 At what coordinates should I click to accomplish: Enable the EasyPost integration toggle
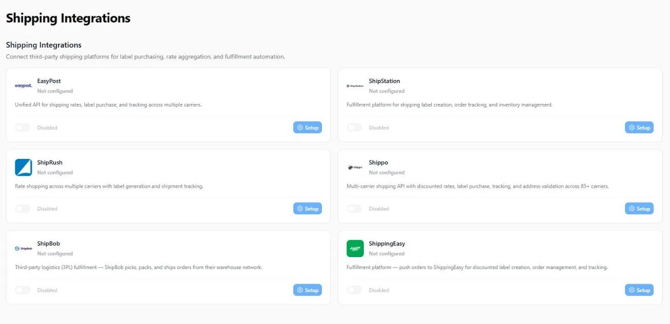pyautogui.click(x=23, y=128)
